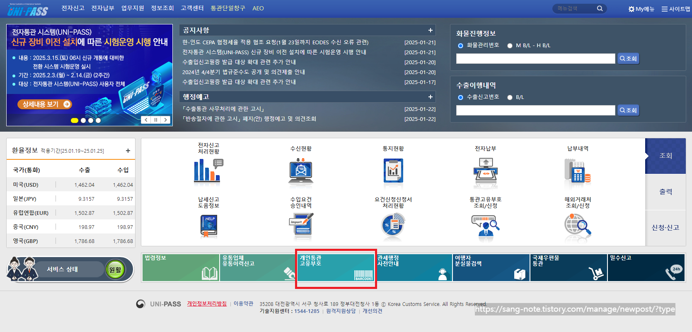Switch to the 출력 side tab
Image resolution: width=692 pixels, height=332 pixels.
click(665, 192)
